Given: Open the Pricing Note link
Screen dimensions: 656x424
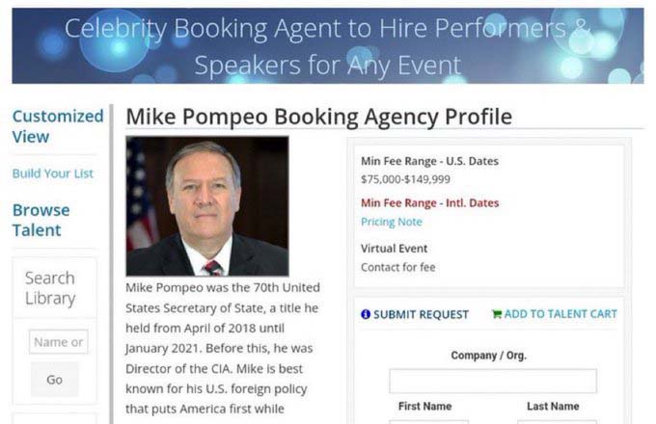Looking at the screenshot, I should (391, 222).
